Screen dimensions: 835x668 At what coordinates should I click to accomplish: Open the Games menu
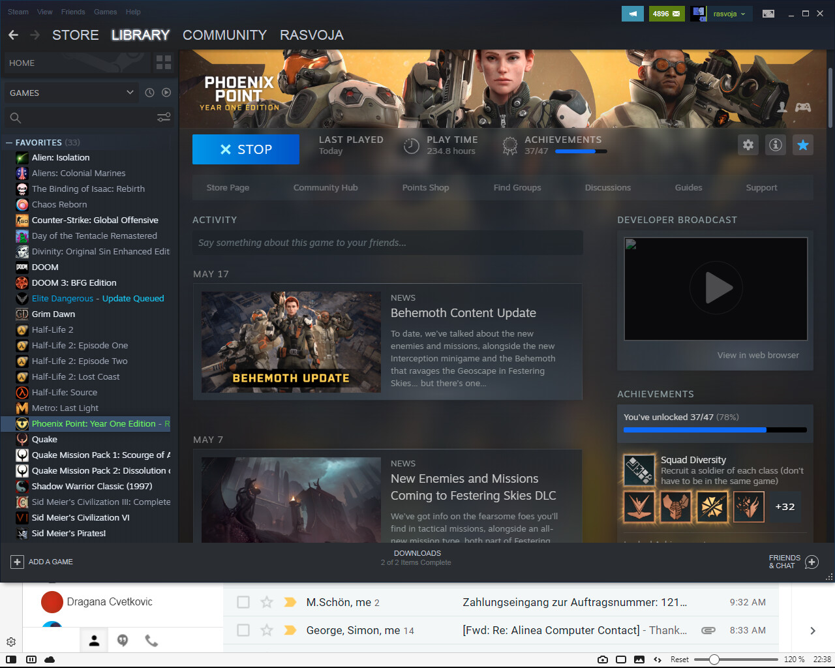pos(106,12)
